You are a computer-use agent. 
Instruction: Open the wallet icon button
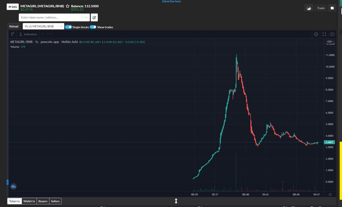point(332,8)
